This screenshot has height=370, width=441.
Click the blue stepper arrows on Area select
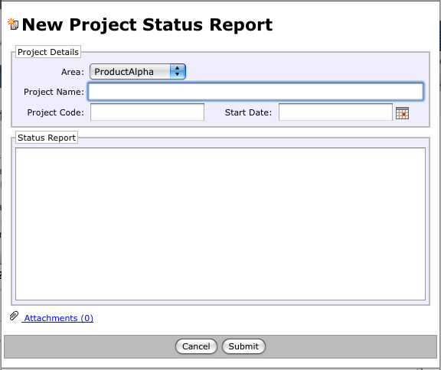tap(178, 72)
